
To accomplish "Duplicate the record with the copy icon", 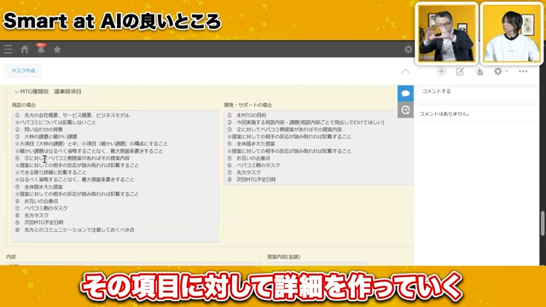I will pyautogui.click(x=479, y=72).
